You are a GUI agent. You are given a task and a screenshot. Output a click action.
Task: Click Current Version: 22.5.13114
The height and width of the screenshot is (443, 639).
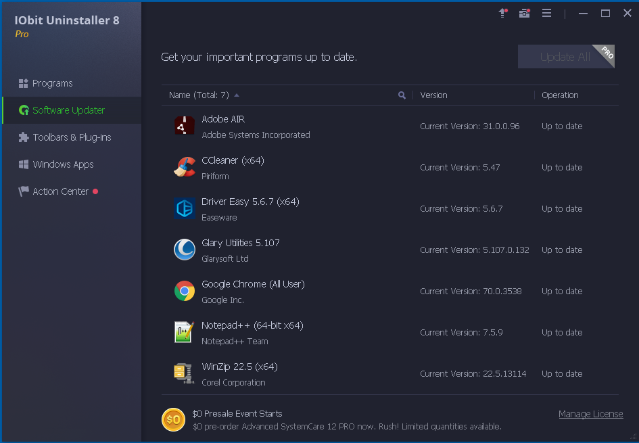(x=473, y=373)
